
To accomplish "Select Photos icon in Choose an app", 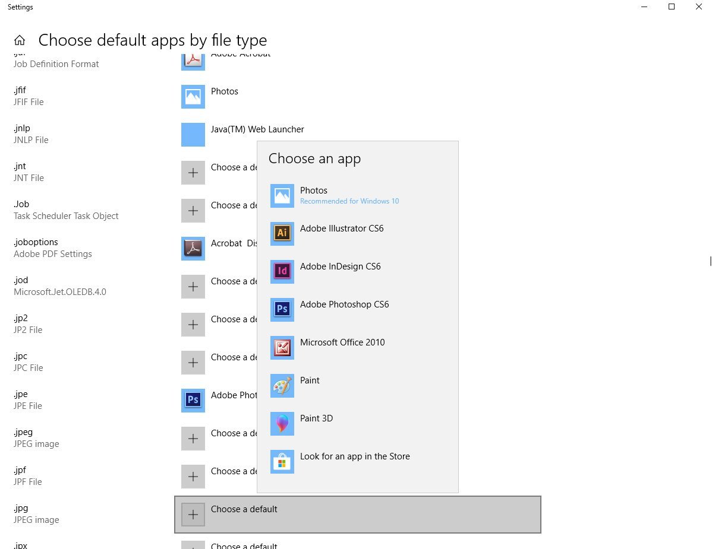I will (282, 196).
